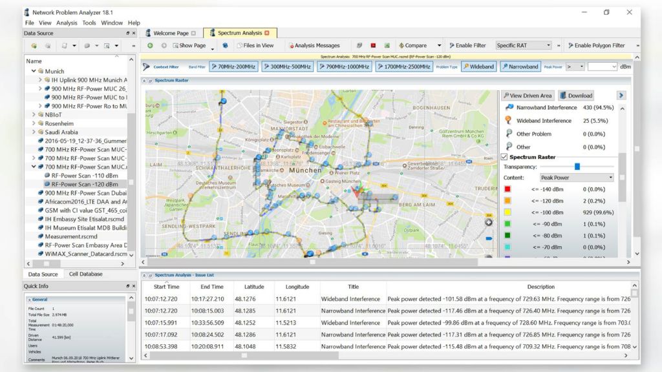This screenshot has height=372, width=662.
Task: Click the green refresh icon on the toolbar
Action: (x=149, y=45)
